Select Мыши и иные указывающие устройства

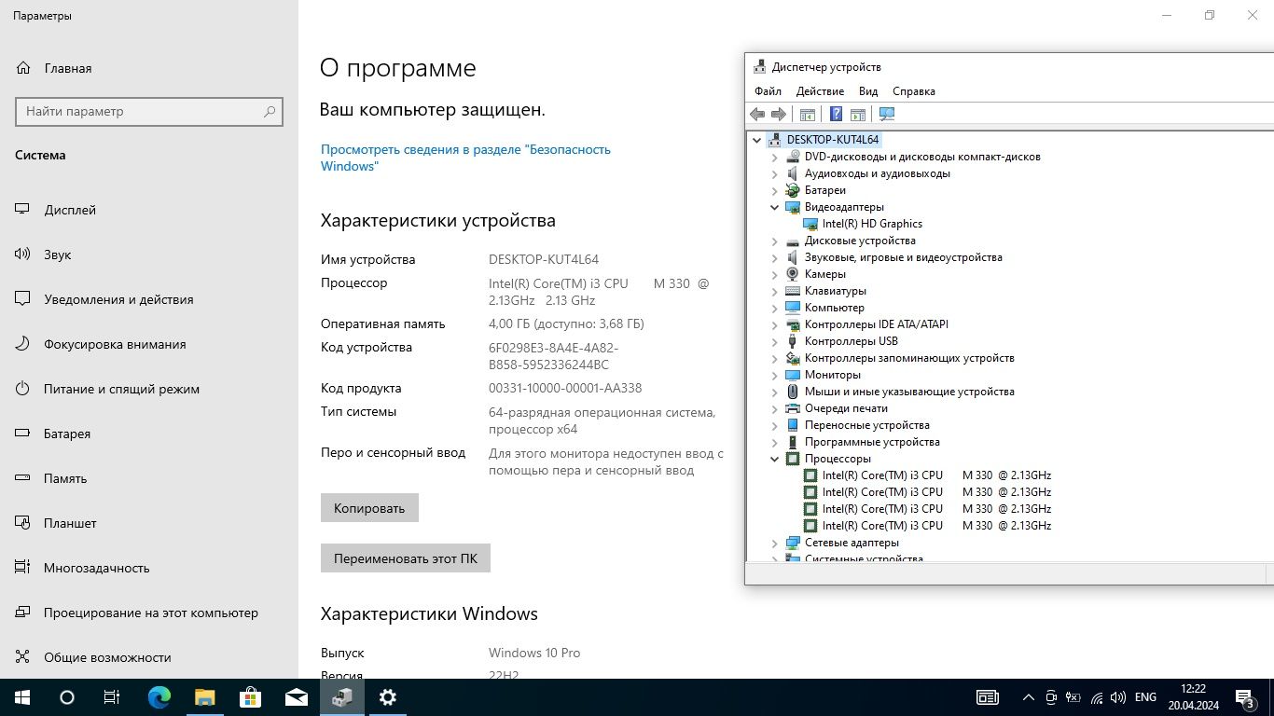click(x=909, y=392)
